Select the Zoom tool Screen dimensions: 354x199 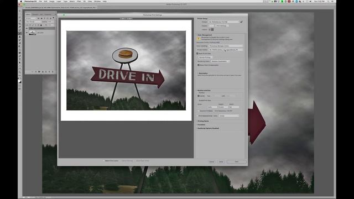[20, 72]
